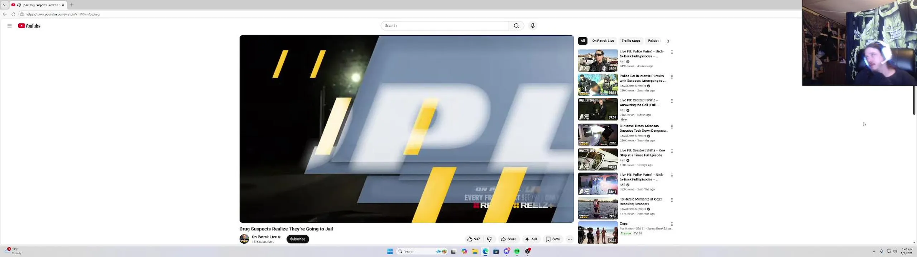The height and width of the screenshot is (257, 917).
Task: Like the video with thumbs-up button
Action: pyautogui.click(x=474, y=239)
